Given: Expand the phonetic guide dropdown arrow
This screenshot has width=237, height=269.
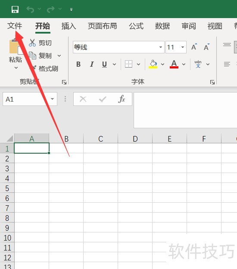Looking at the screenshot, I should click(x=208, y=64).
